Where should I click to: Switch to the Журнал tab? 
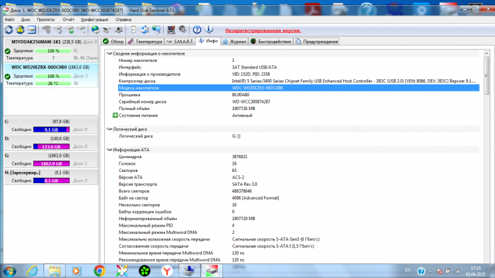(x=234, y=42)
